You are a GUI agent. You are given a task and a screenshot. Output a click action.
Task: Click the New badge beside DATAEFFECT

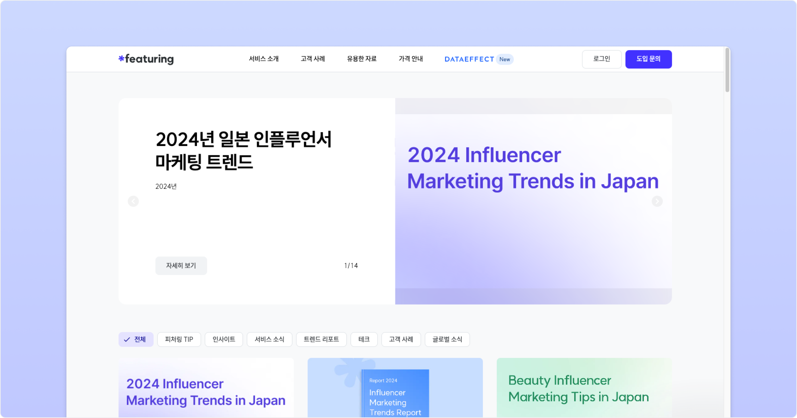(504, 59)
